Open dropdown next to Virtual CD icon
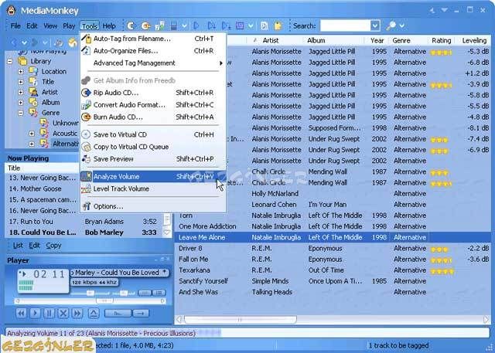The width and height of the screenshot is (495, 353). 184,25
